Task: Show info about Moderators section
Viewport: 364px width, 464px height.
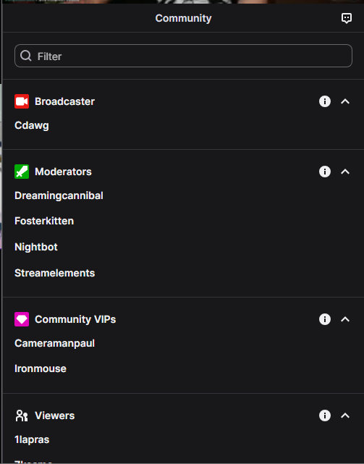Action: pos(325,172)
